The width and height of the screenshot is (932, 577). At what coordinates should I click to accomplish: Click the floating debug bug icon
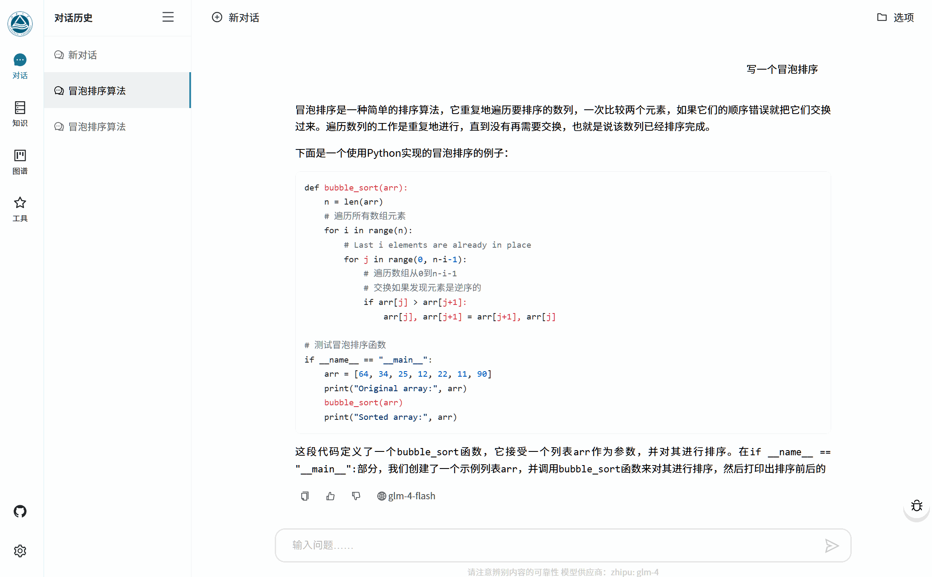916,506
